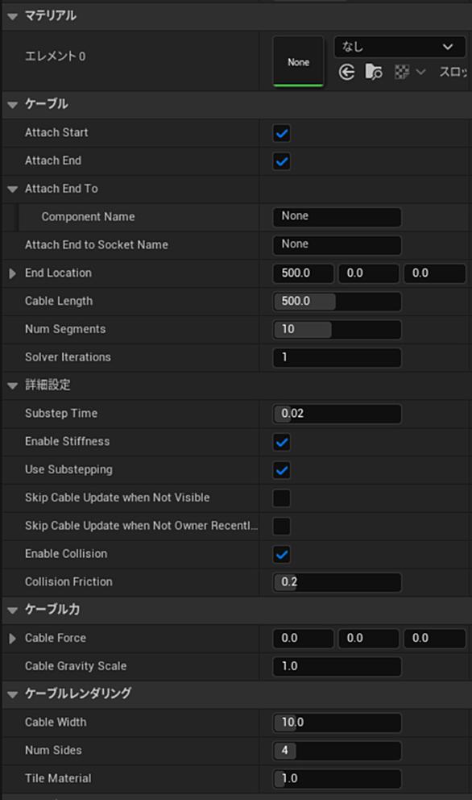Collapse the ケーブル category header
This screenshot has width=472, height=800.
pyautogui.click(x=13, y=105)
